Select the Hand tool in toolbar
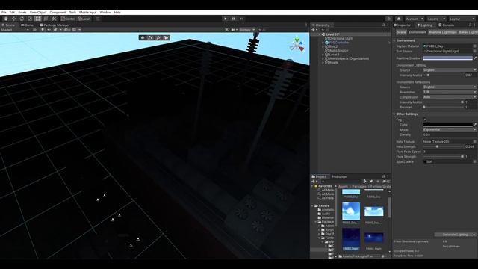478x269 pixels. pos(6,19)
